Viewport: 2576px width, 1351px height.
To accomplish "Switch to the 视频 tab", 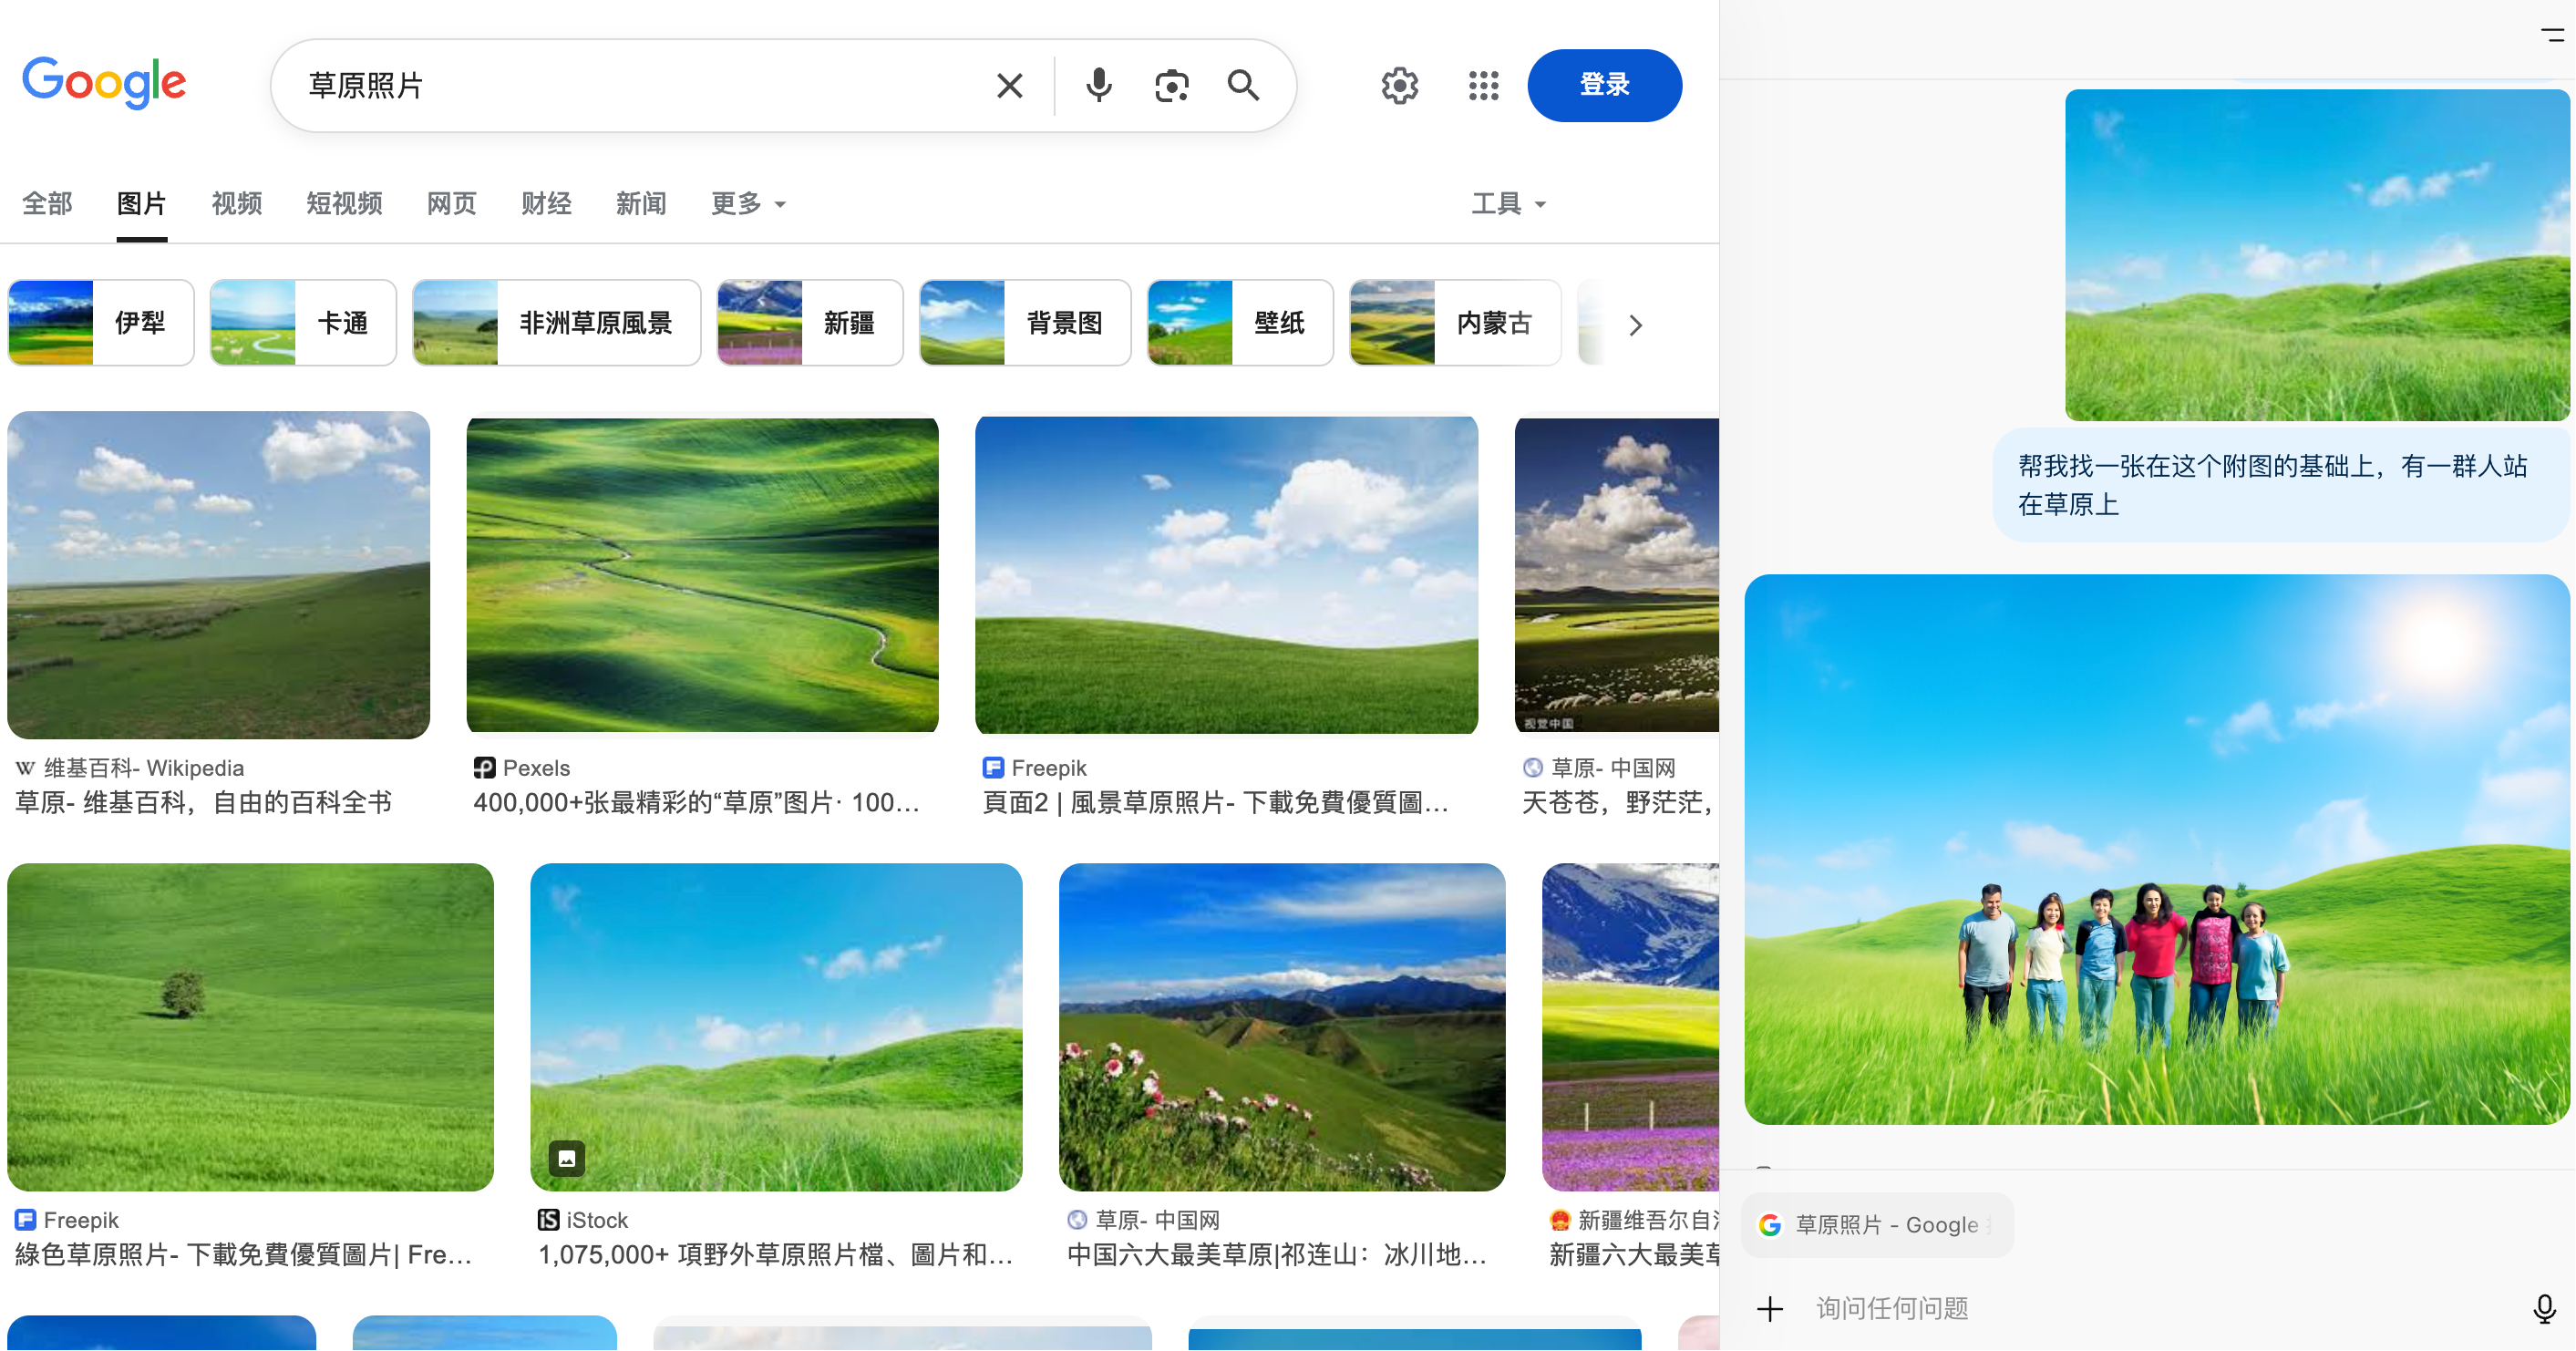I will [x=236, y=204].
